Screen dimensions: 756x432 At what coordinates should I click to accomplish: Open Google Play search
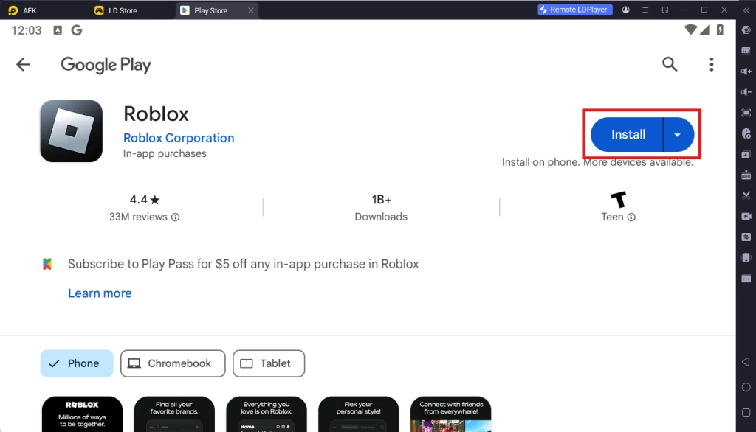pyautogui.click(x=669, y=64)
